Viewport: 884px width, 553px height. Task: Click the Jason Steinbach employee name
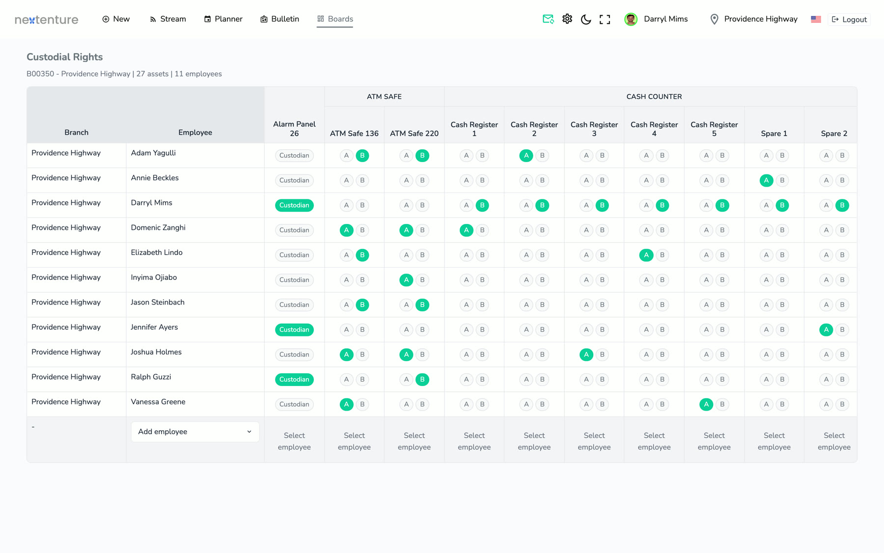[x=158, y=303]
